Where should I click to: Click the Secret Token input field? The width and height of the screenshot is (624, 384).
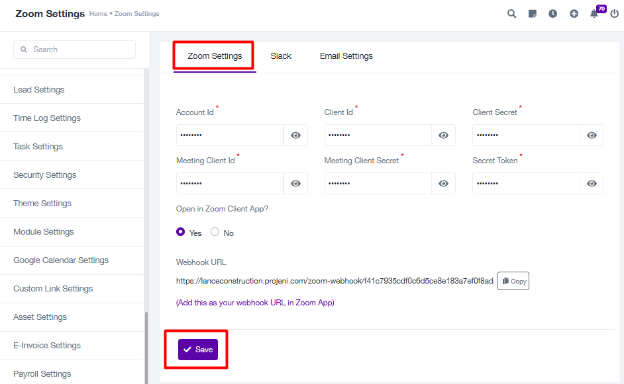pyautogui.click(x=526, y=184)
